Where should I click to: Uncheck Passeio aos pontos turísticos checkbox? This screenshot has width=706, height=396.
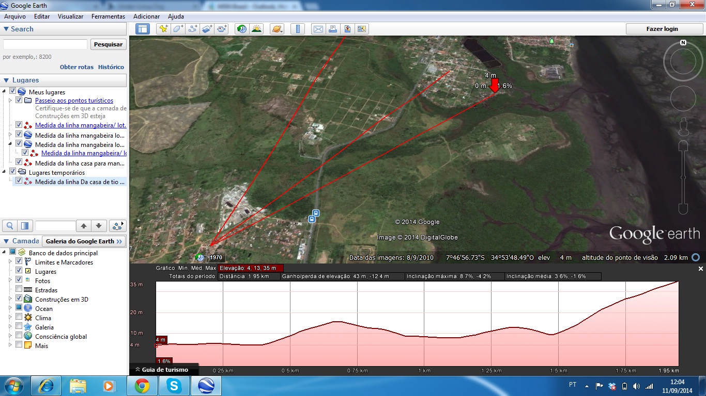click(19, 101)
